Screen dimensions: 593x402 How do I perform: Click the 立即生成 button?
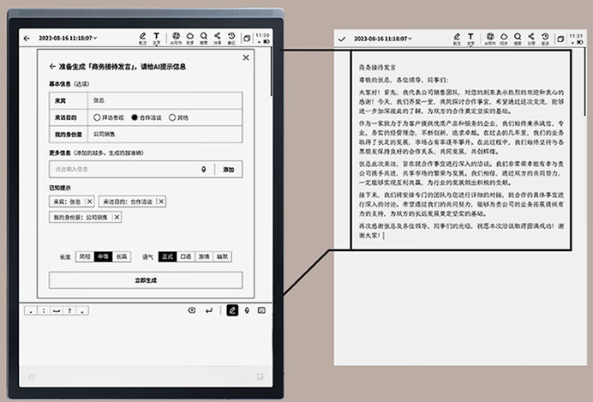(x=145, y=280)
